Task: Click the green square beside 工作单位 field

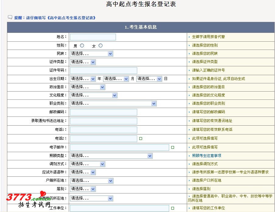Action: 172,208
